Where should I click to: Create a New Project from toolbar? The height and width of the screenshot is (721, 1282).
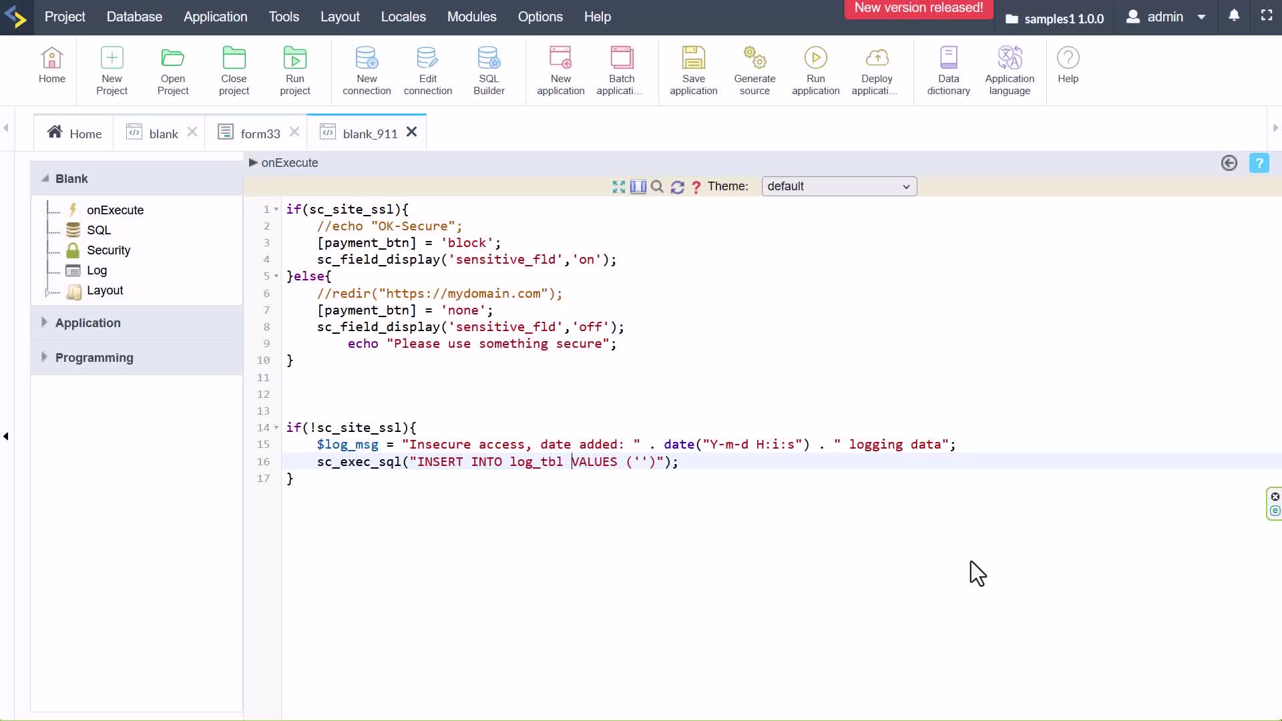[x=112, y=71]
